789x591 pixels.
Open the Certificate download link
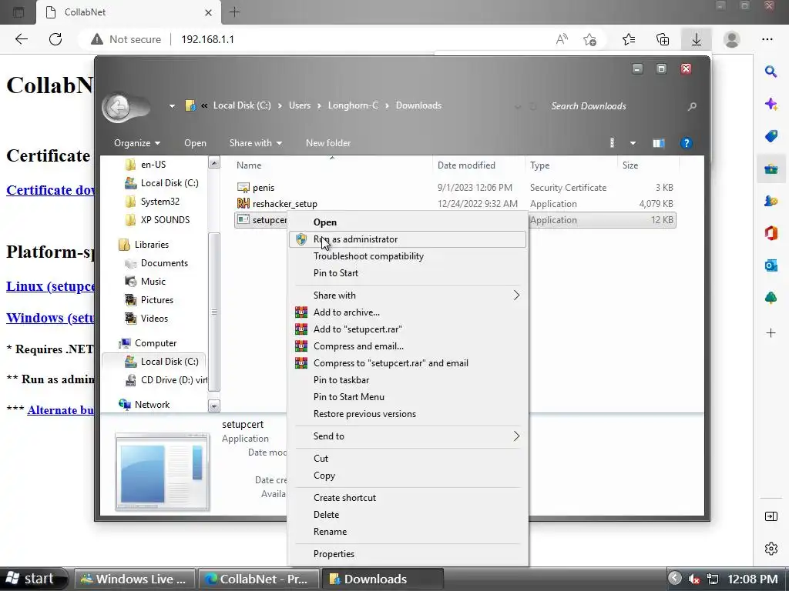(50, 190)
